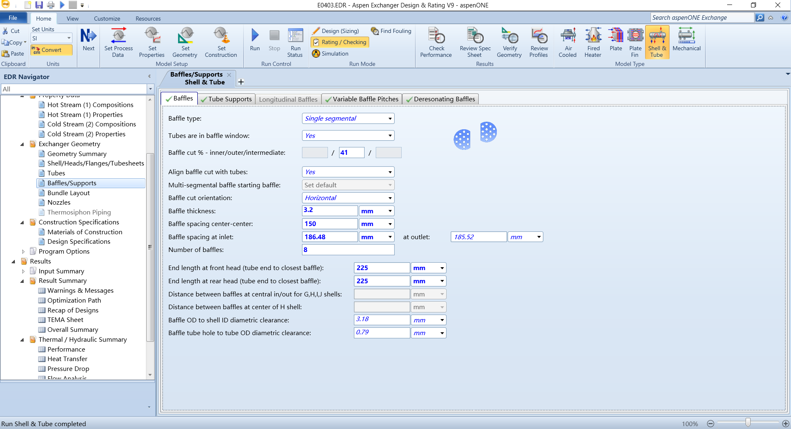Switch to the Resources ribbon tab
Screen dimensions: 791x429
[148, 19]
